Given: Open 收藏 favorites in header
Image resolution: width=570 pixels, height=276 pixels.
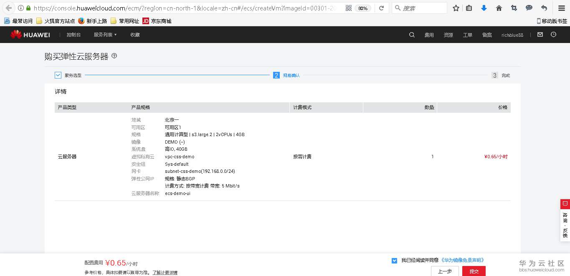Looking at the screenshot, I should point(135,35).
